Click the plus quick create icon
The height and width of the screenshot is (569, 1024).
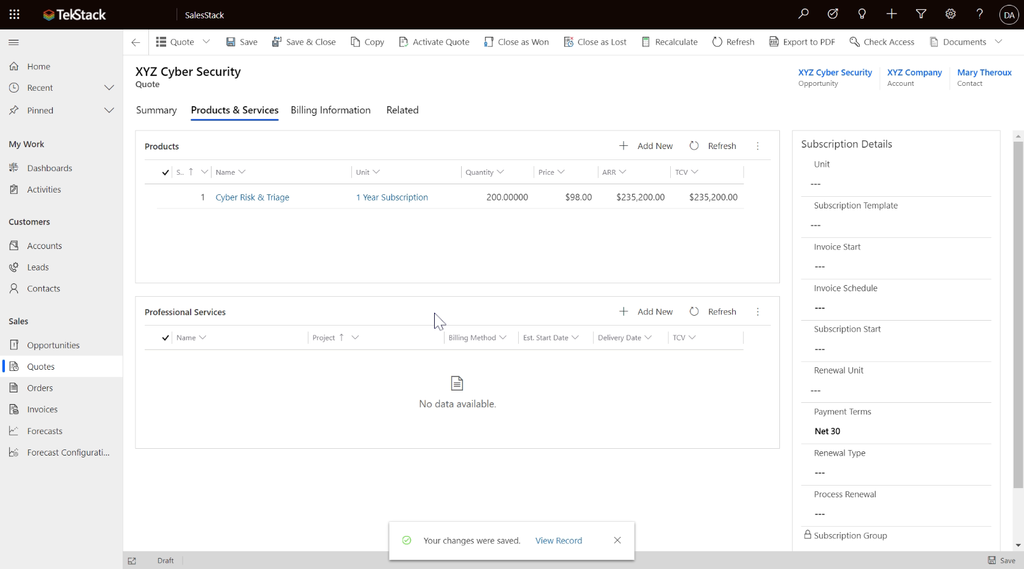coord(892,14)
